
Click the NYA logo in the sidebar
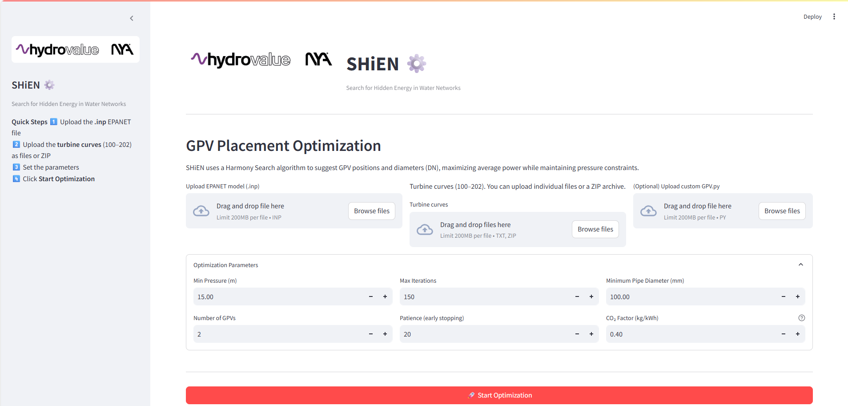(122, 49)
